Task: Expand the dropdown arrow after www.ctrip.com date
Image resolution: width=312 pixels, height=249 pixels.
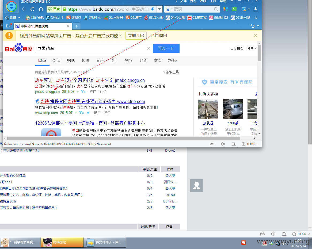Action: 76,113
